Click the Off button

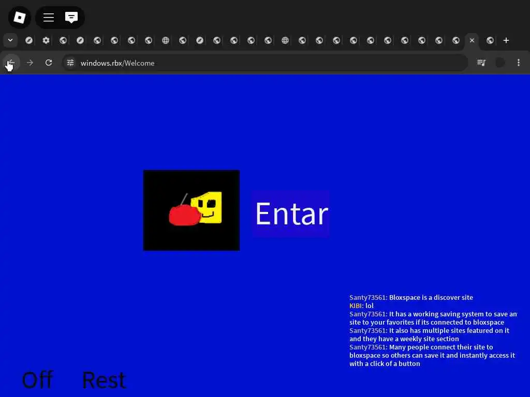[37, 380]
